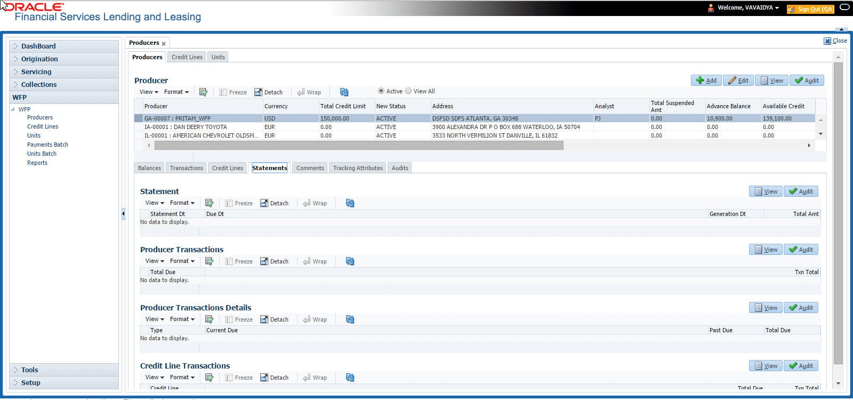Detach the Producer Transactions Details table
This screenshot has width=853, height=400.
[274, 319]
